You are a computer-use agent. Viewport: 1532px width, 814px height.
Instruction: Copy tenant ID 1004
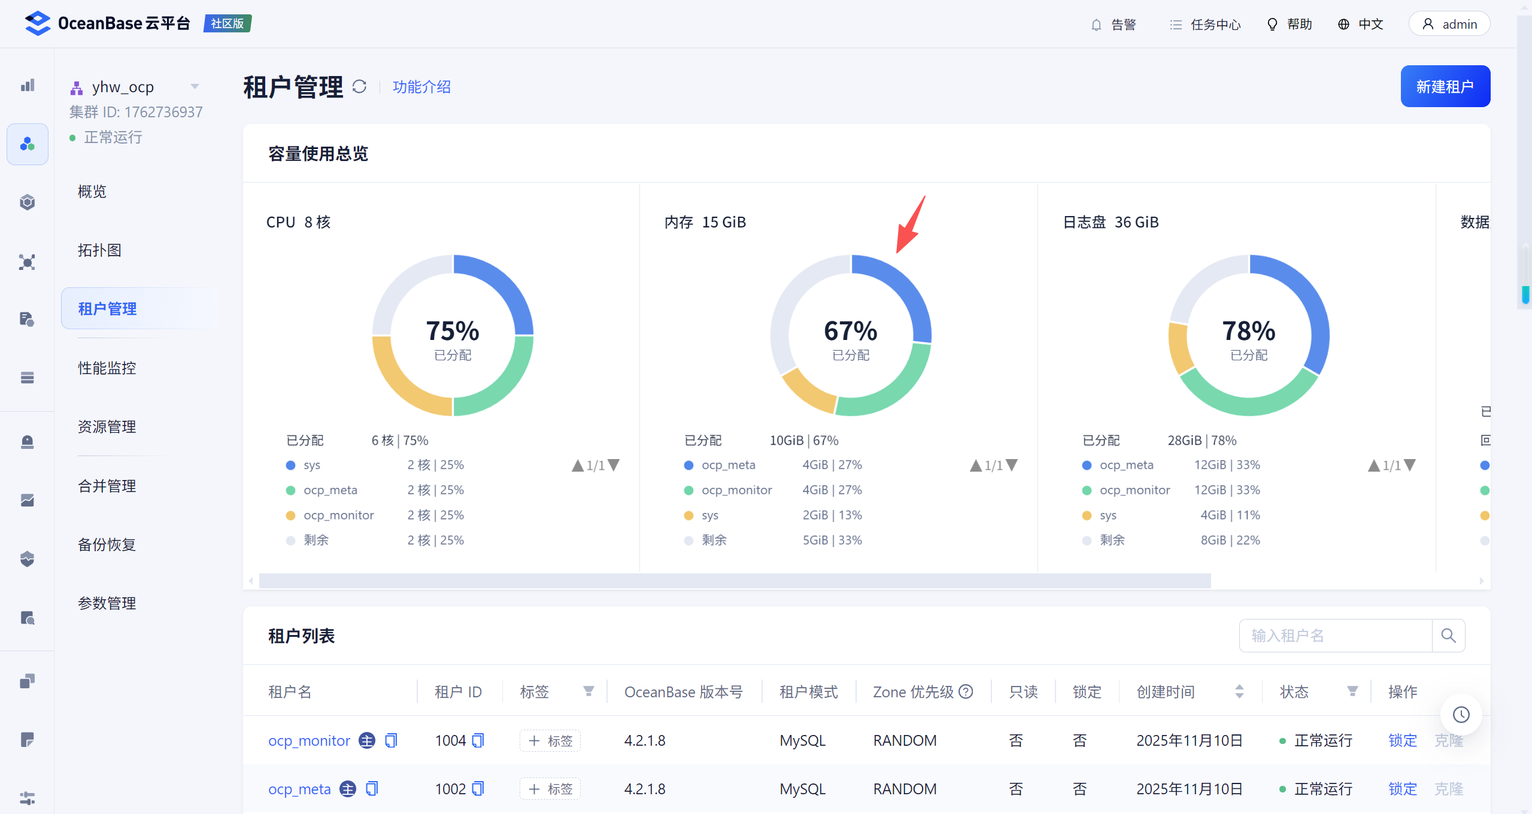coord(478,740)
